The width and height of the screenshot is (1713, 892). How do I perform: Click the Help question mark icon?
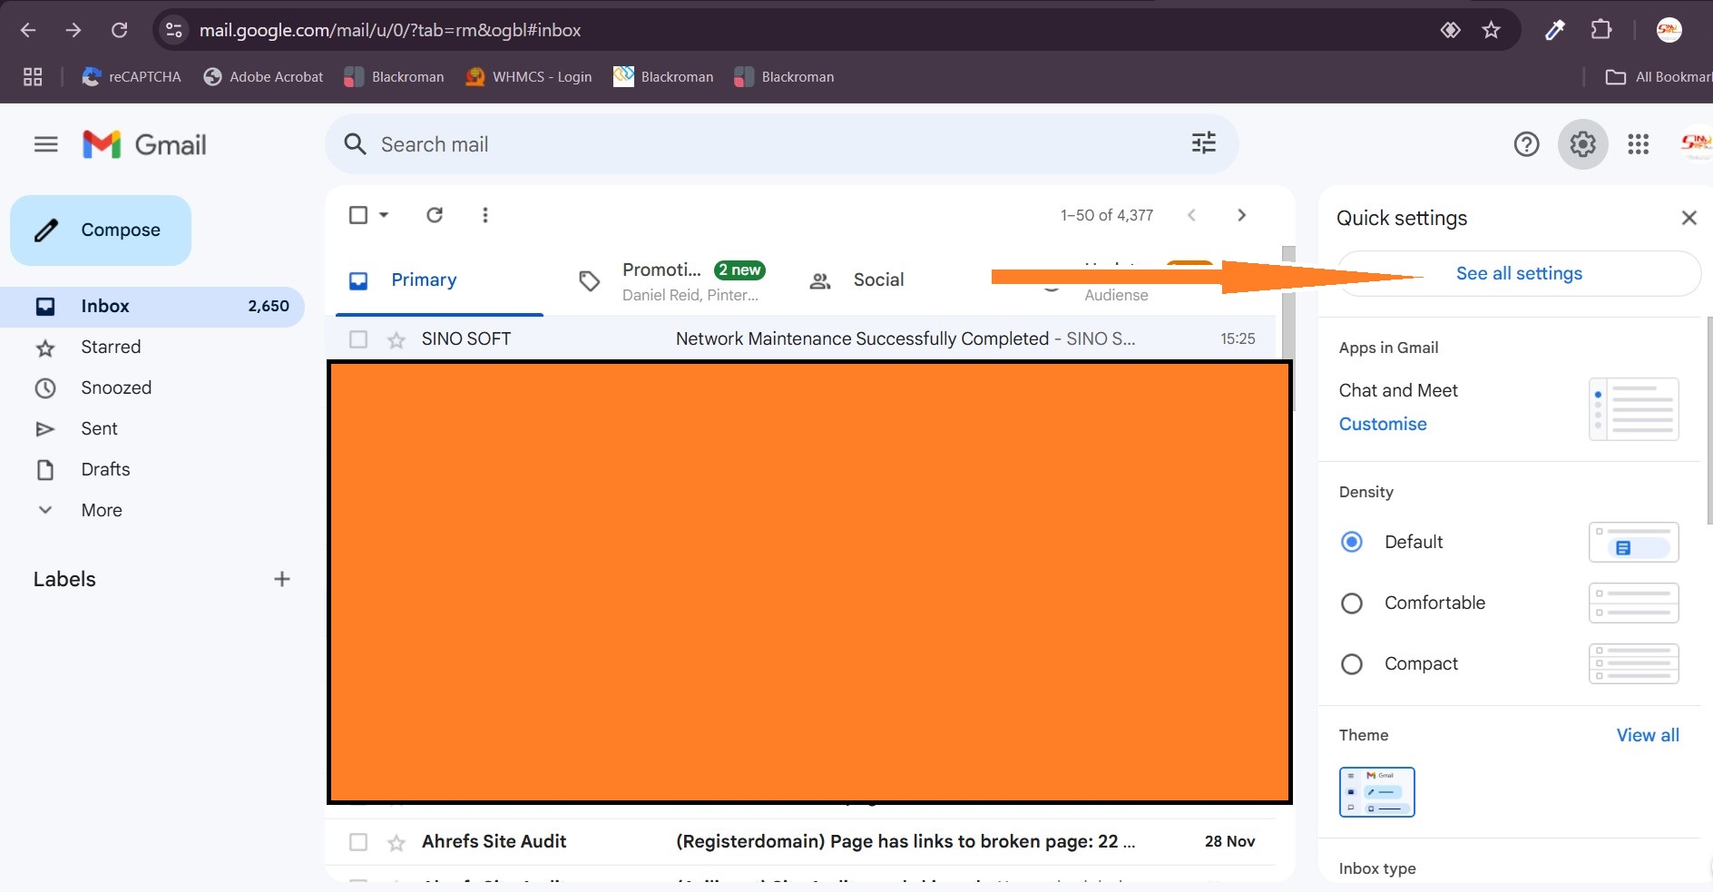[1528, 144]
